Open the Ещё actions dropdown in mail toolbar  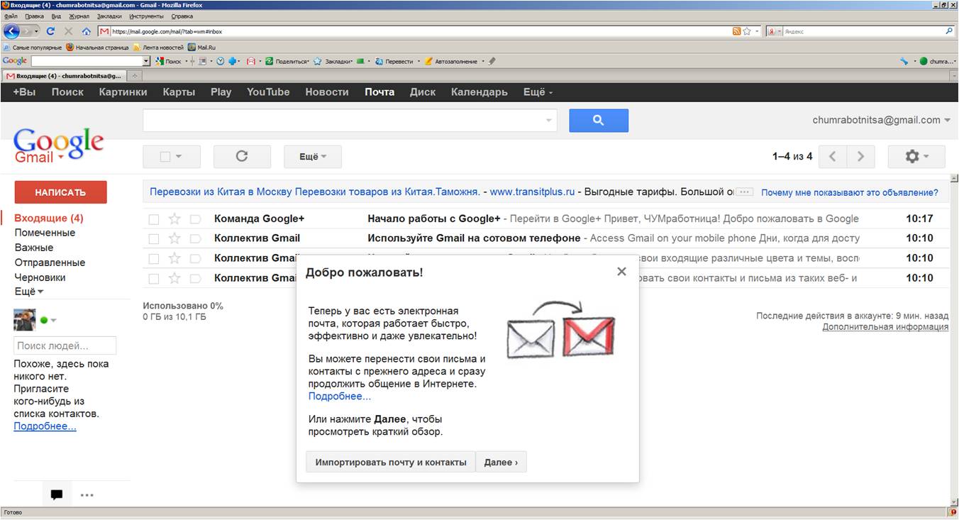click(x=313, y=157)
